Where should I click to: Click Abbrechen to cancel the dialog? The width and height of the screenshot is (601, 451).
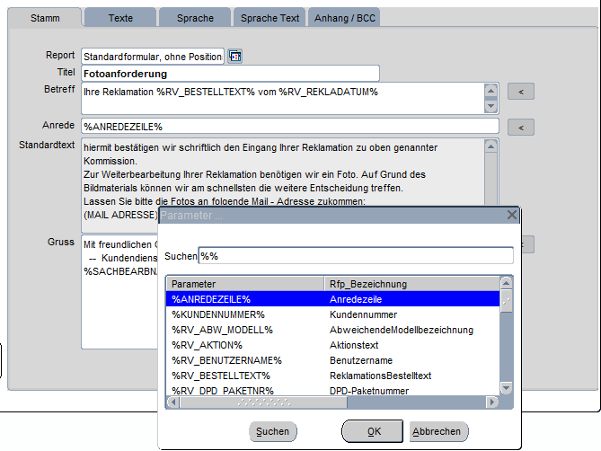tap(437, 431)
